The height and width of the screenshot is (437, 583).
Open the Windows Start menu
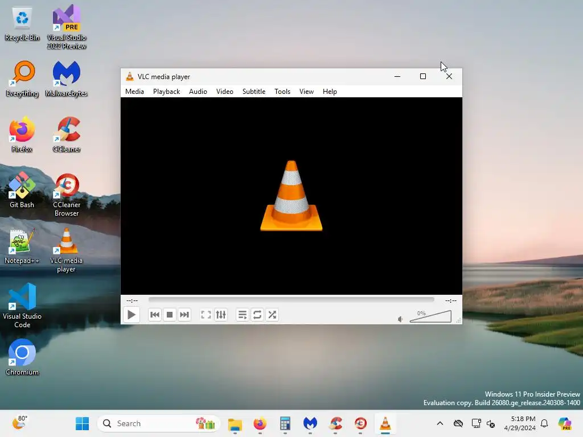82,423
